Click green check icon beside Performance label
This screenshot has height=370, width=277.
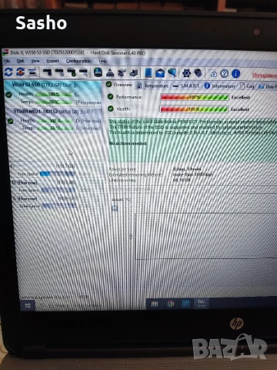[111, 96]
